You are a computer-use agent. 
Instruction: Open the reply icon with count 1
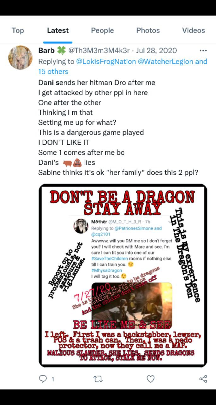(43, 379)
